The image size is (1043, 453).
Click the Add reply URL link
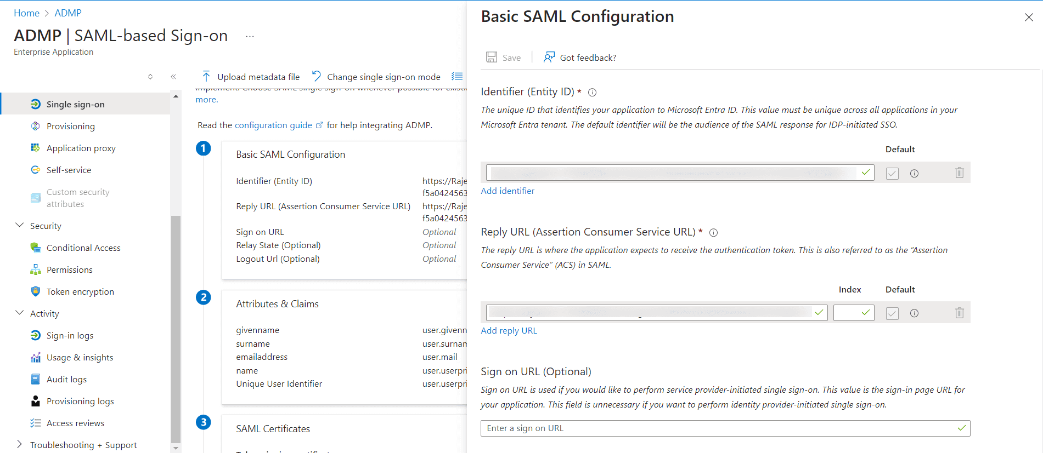point(509,331)
